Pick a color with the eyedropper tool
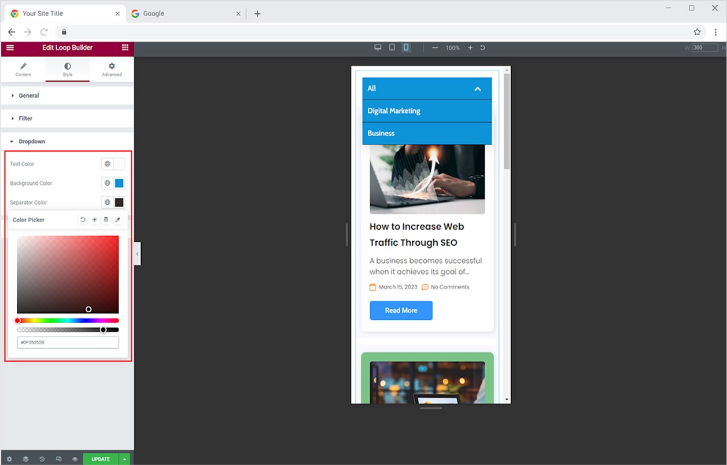 (x=117, y=220)
